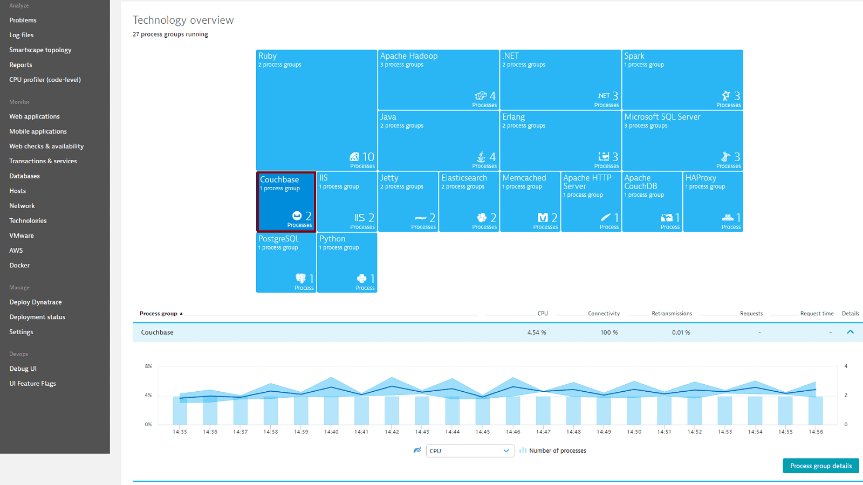Open Log files in sidebar
Screen dimensions: 863x485
click(21, 35)
